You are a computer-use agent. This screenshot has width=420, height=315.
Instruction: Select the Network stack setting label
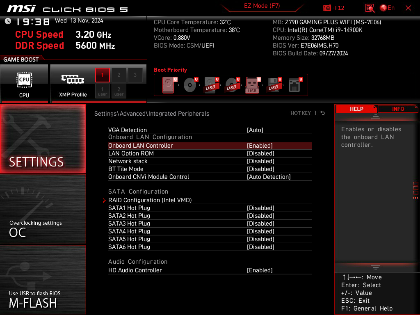pyautogui.click(x=128, y=161)
